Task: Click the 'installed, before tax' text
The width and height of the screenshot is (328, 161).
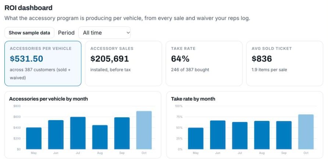Action: point(110,69)
